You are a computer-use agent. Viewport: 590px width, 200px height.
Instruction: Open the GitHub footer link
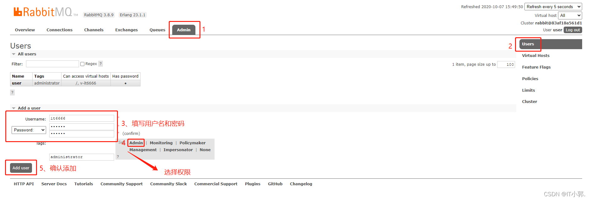pyautogui.click(x=275, y=184)
